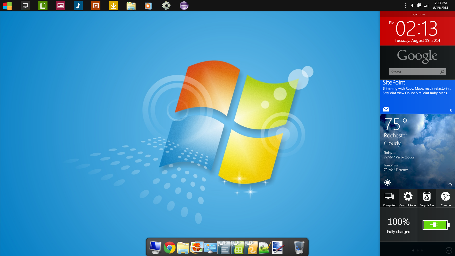Open the sidebar more options ellipsis button
This screenshot has width=455, height=256.
449,251
